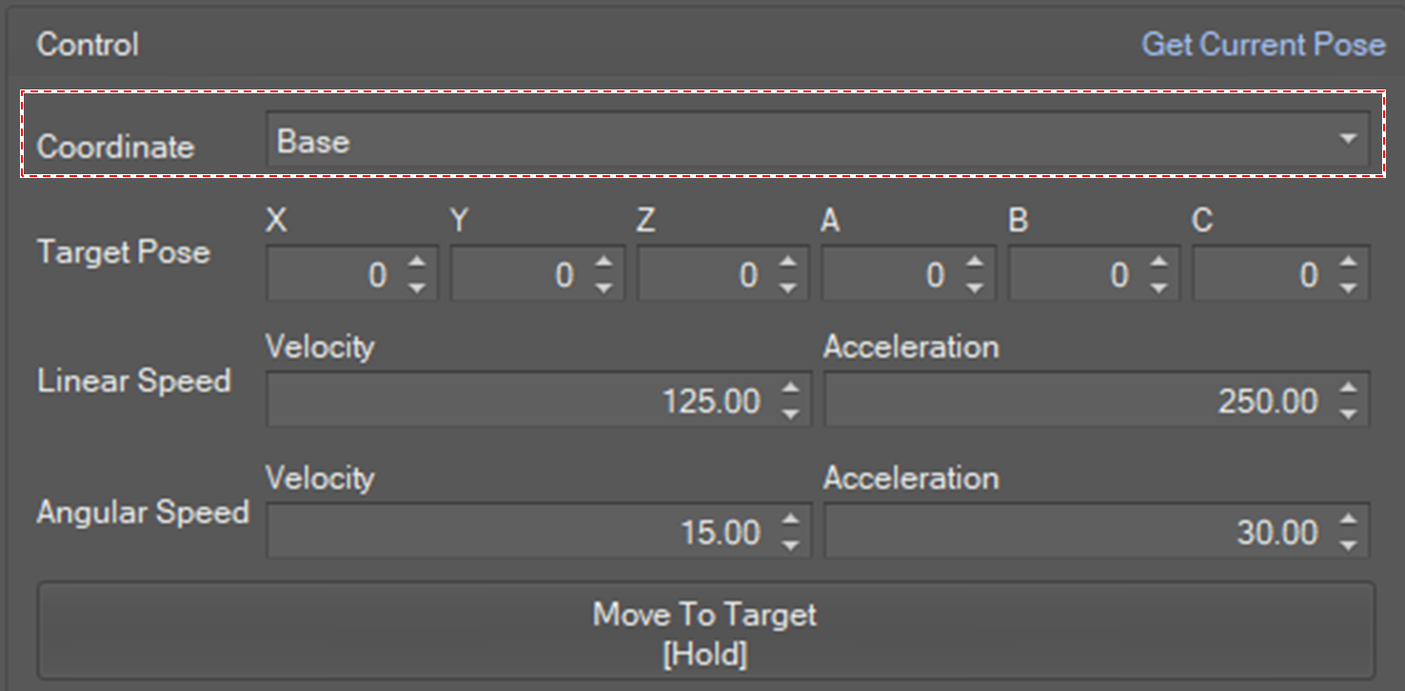
Task: Open the Coordinate dropdown showing Base
Action: click(817, 141)
